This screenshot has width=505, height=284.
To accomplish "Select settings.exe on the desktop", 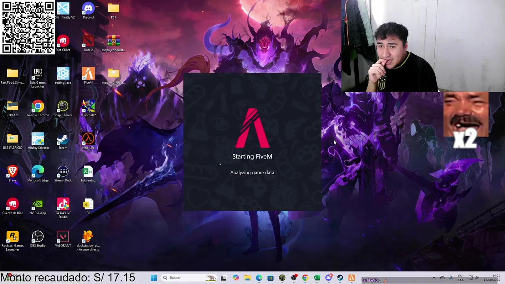I will [x=63, y=76].
